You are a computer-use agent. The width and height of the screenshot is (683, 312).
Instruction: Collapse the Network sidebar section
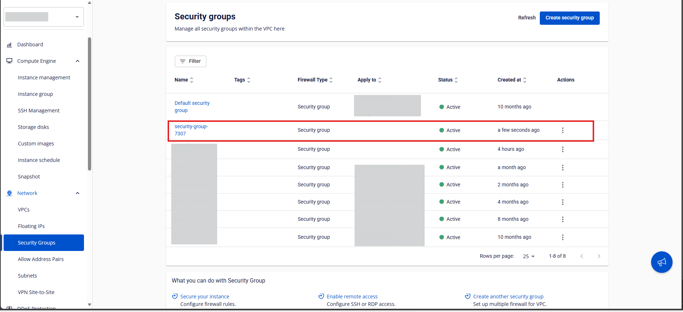point(78,193)
